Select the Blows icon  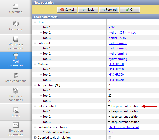click(16, 110)
